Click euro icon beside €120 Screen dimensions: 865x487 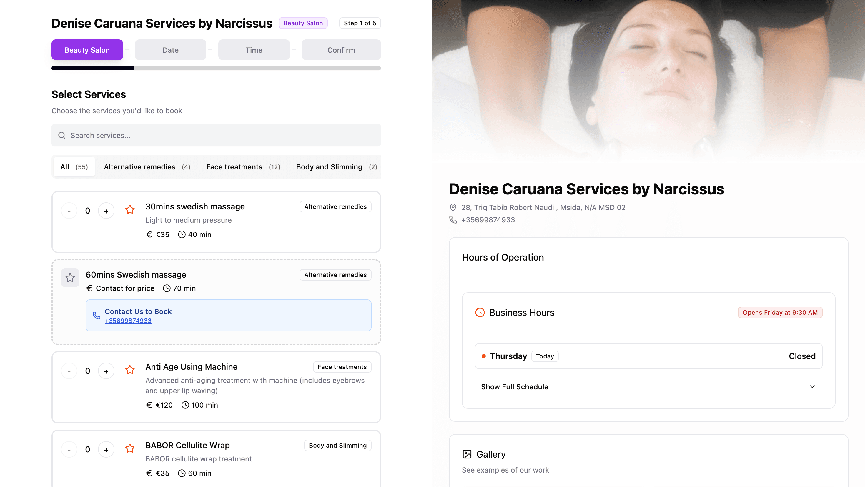pos(149,405)
